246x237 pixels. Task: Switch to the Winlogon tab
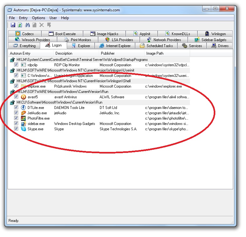click(215, 34)
